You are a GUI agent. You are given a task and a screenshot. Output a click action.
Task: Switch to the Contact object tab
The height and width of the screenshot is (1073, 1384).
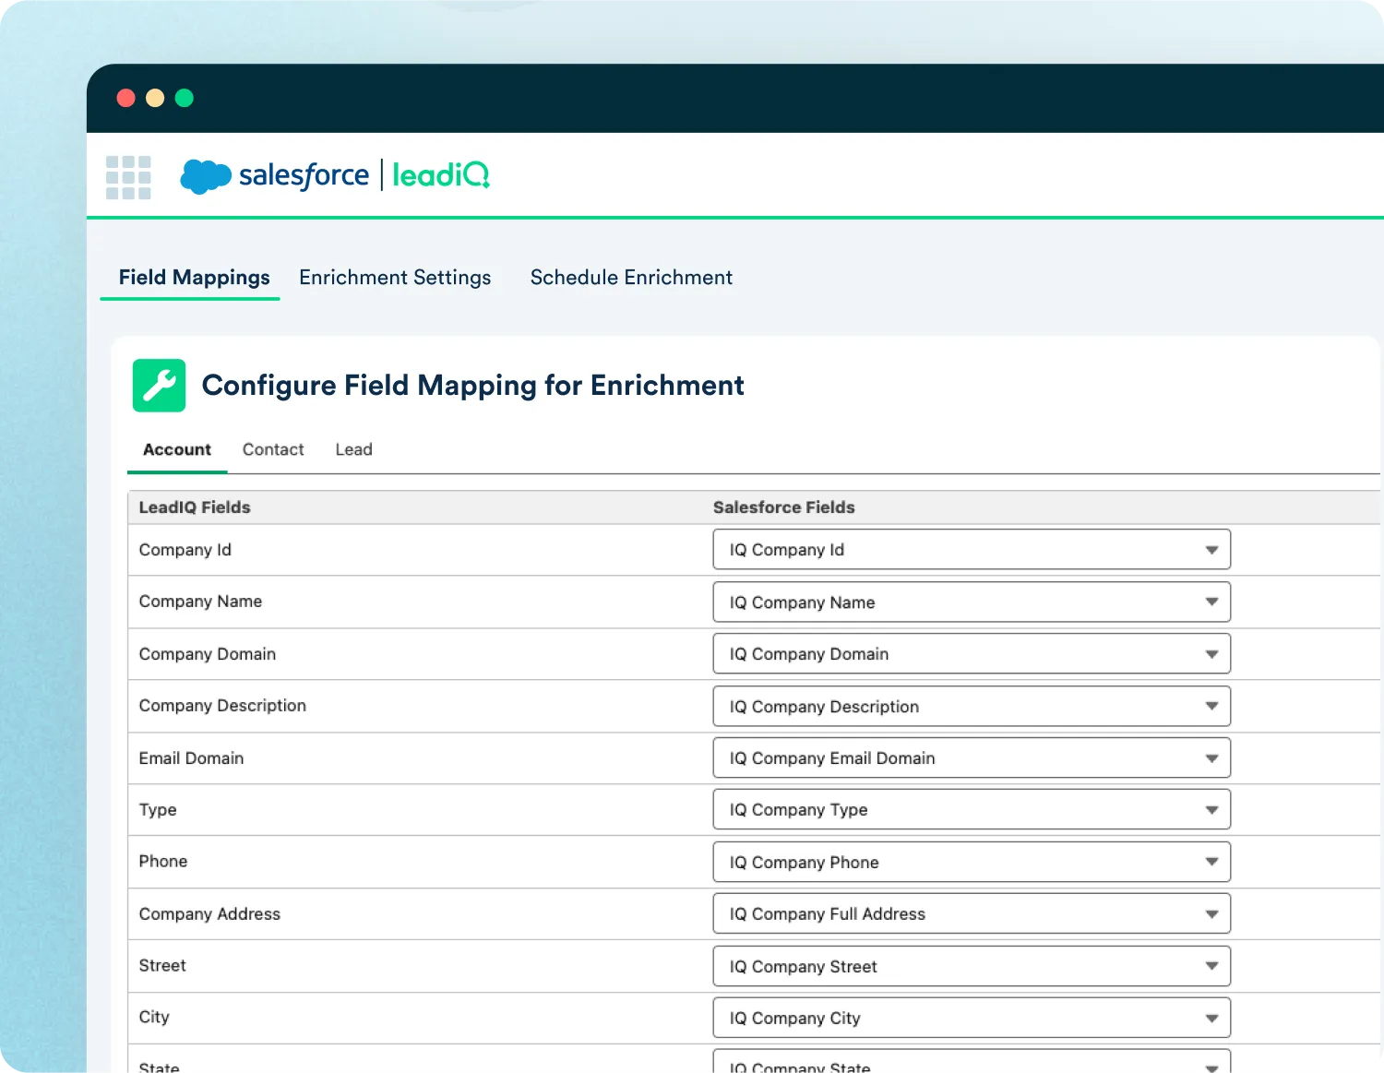273,449
